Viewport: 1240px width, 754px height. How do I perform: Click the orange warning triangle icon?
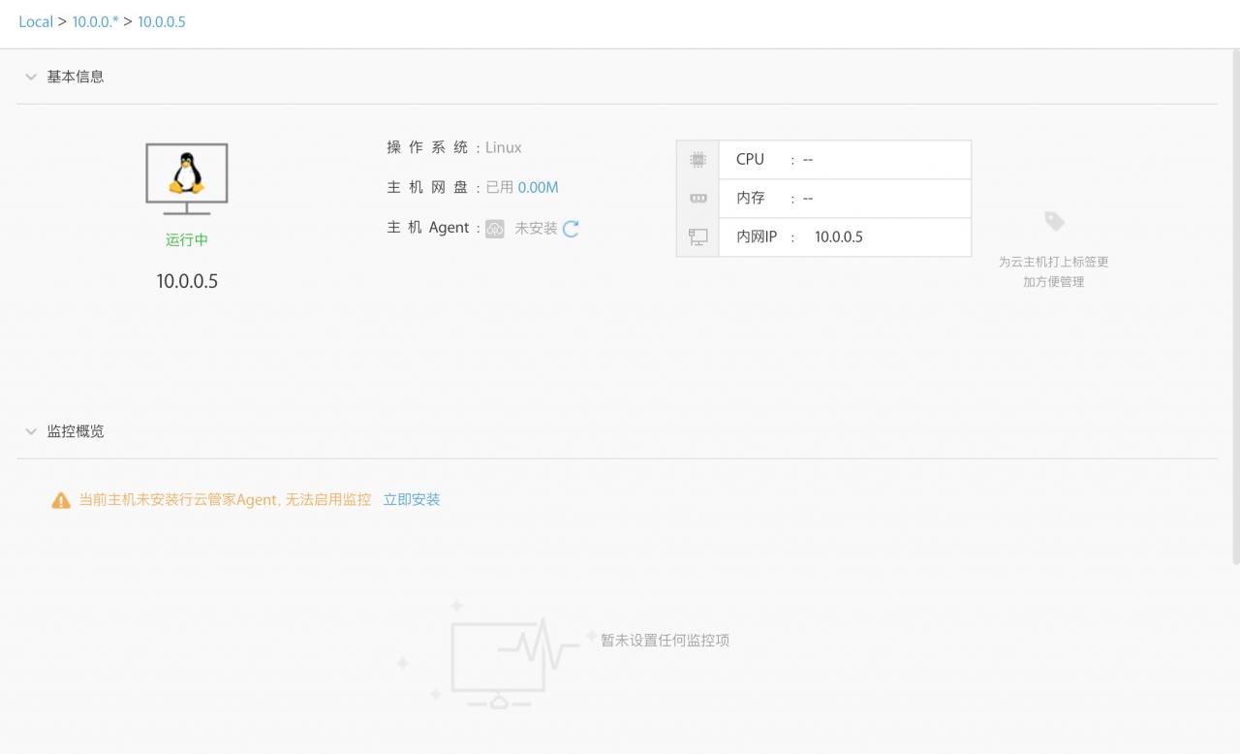[x=61, y=500]
